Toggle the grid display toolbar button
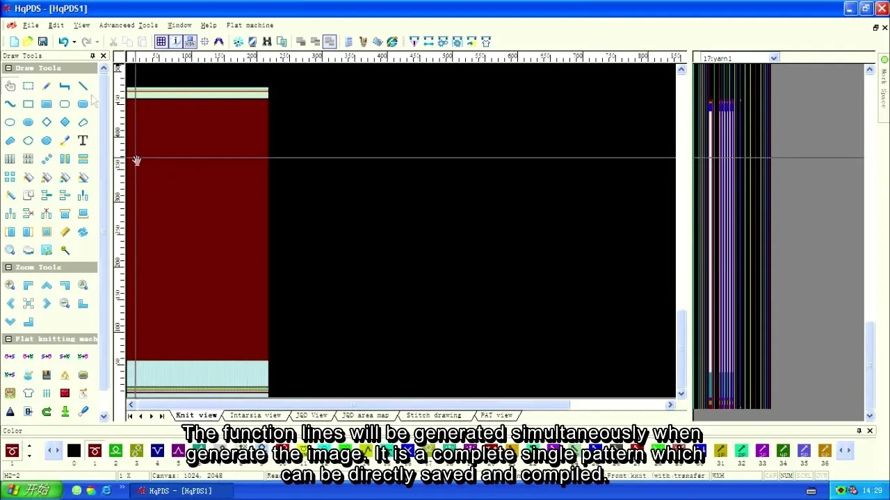Screen dimensions: 890x500 161,42
